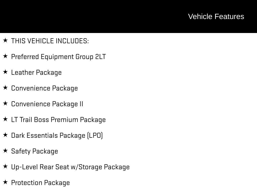Click the star beside Up-Level Rear Seat
Viewport: 257px width, 192px height.
coord(5,166)
